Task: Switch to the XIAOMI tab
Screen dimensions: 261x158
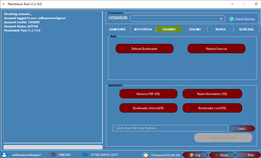Action: tap(195, 29)
